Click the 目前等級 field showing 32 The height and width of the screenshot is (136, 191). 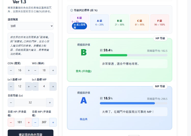(30, 102)
